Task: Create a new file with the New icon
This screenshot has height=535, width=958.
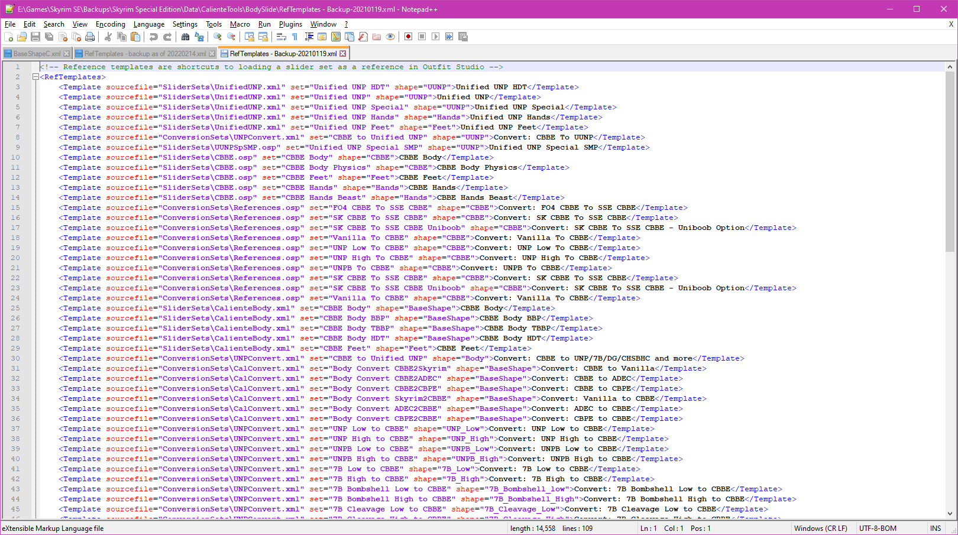Action: pyautogui.click(x=8, y=37)
